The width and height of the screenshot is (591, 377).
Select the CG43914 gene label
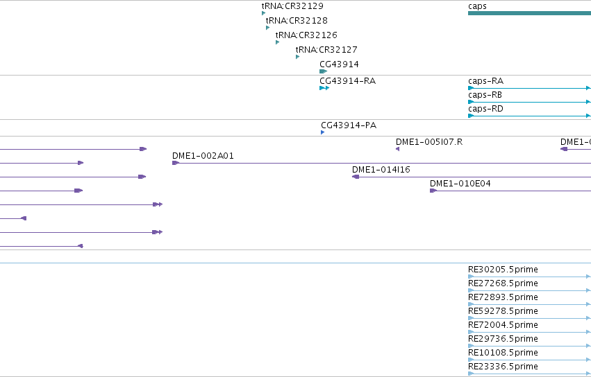point(339,64)
